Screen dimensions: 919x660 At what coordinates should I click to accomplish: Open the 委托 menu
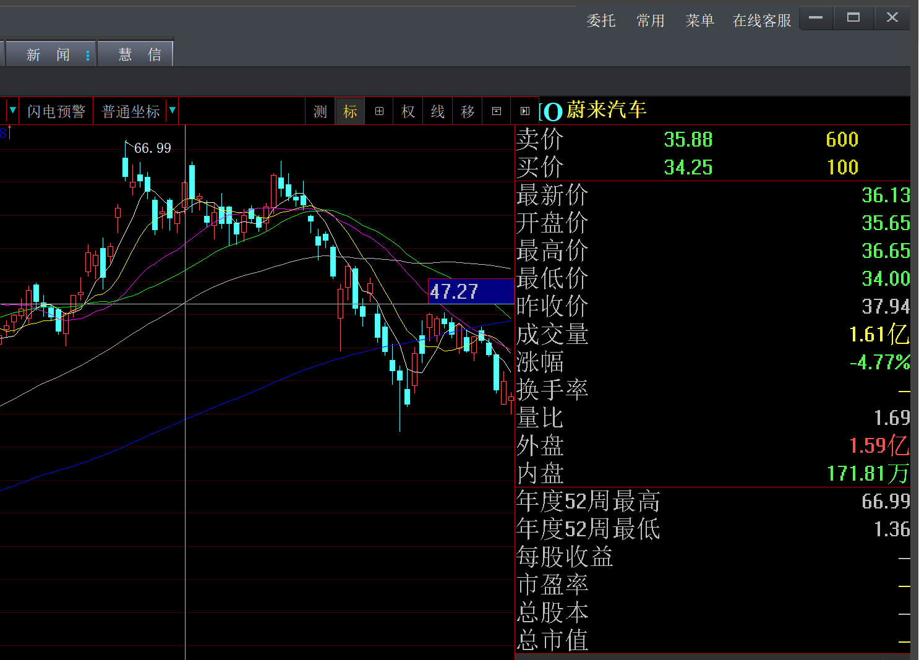[601, 20]
